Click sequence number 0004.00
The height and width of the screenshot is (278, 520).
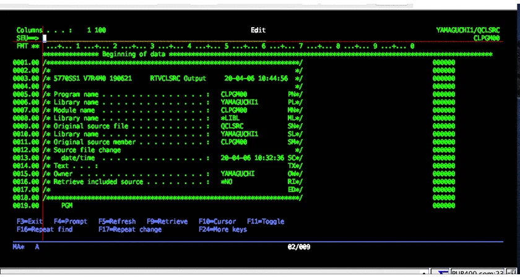tap(26, 86)
